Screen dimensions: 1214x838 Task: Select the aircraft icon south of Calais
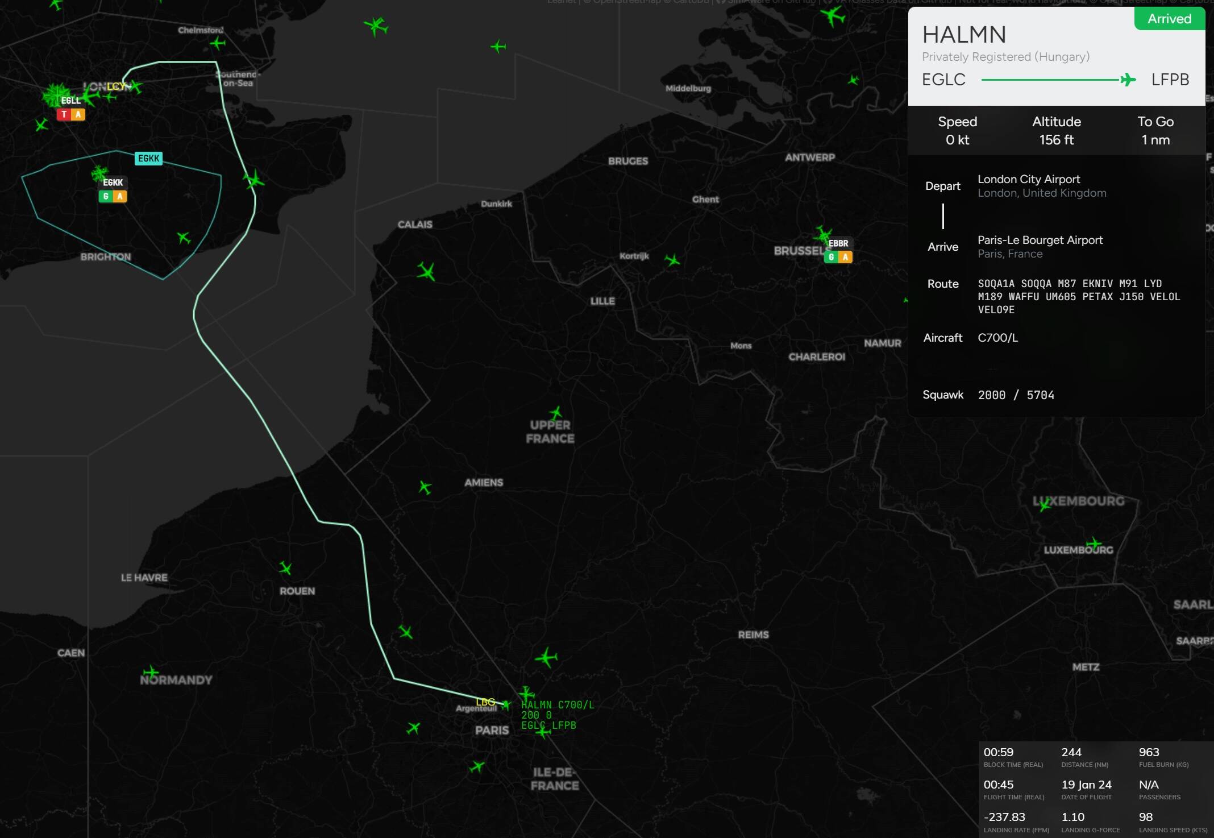point(426,271)
